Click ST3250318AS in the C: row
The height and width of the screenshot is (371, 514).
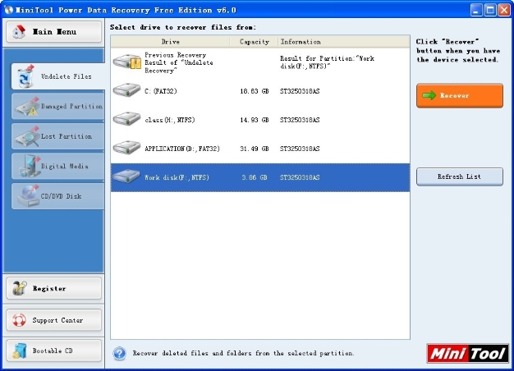tap(300, 91)
